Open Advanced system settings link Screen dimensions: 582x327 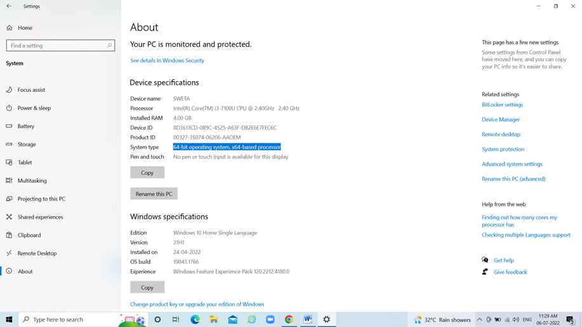click(512, 164)
